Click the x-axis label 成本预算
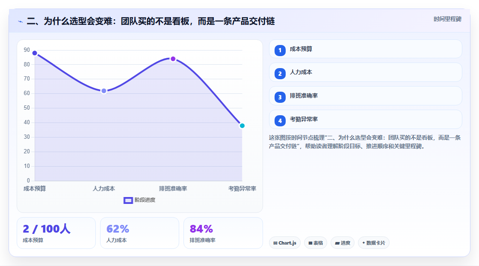Image resolution: width=479 pixels, height=266 pixels. (35, 188)
